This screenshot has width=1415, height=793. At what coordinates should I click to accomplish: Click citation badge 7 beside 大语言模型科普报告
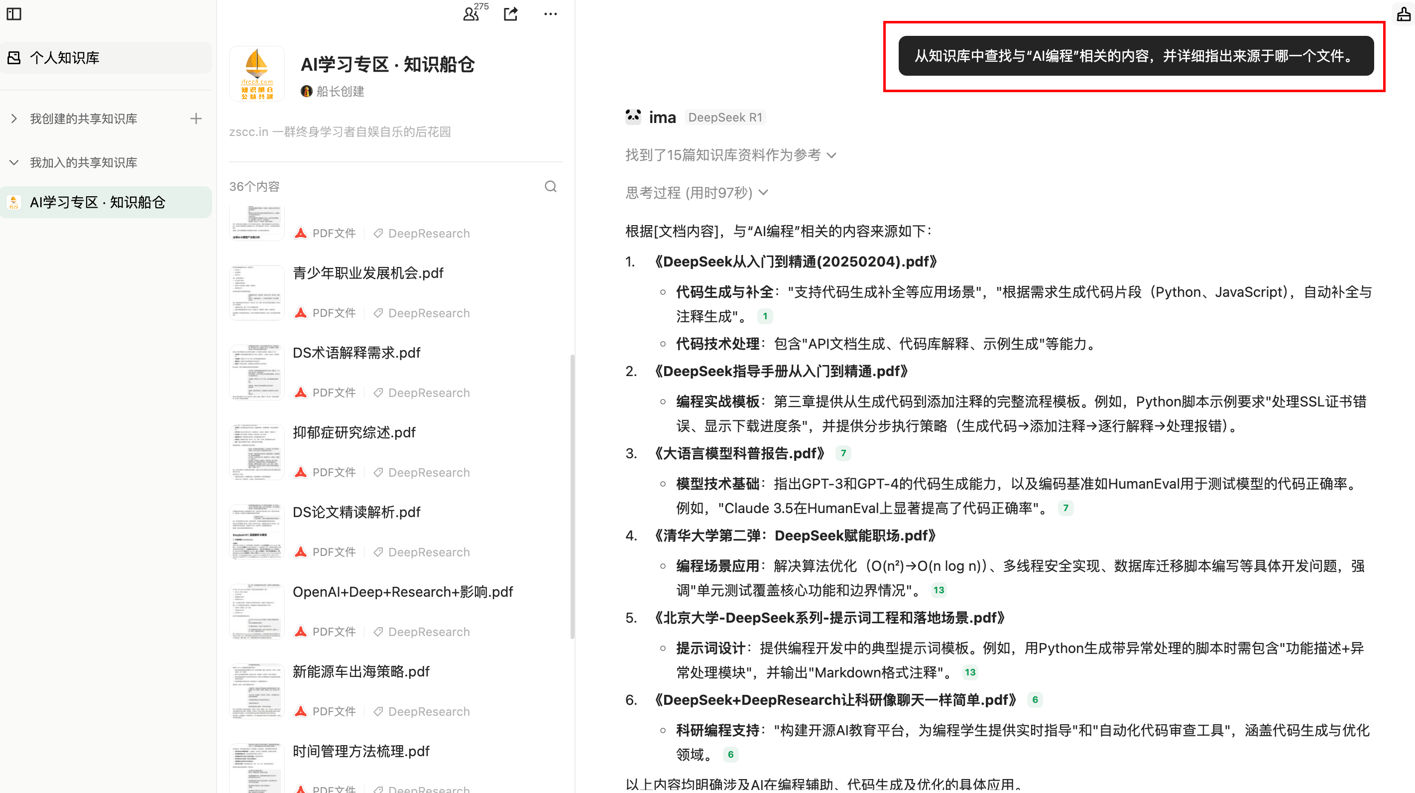(x=843, y=453)
